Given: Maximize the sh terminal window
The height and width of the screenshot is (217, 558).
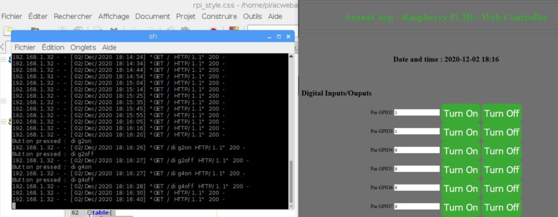Looking at the screenshot, I should point(278,36).
